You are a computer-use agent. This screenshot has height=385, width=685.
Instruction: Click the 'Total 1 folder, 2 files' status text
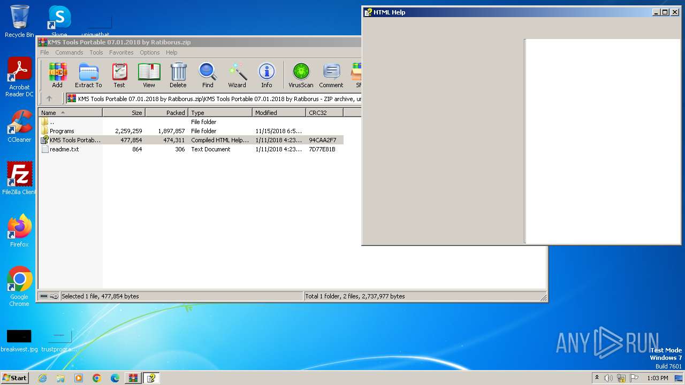(355, 296)
